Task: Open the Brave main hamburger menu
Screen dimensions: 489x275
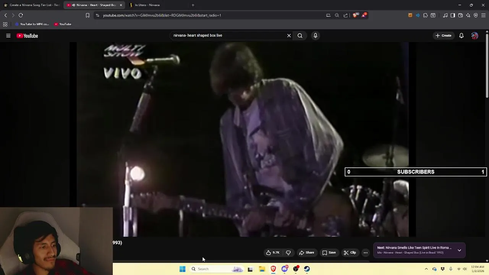Action: [x=484, y=15]
